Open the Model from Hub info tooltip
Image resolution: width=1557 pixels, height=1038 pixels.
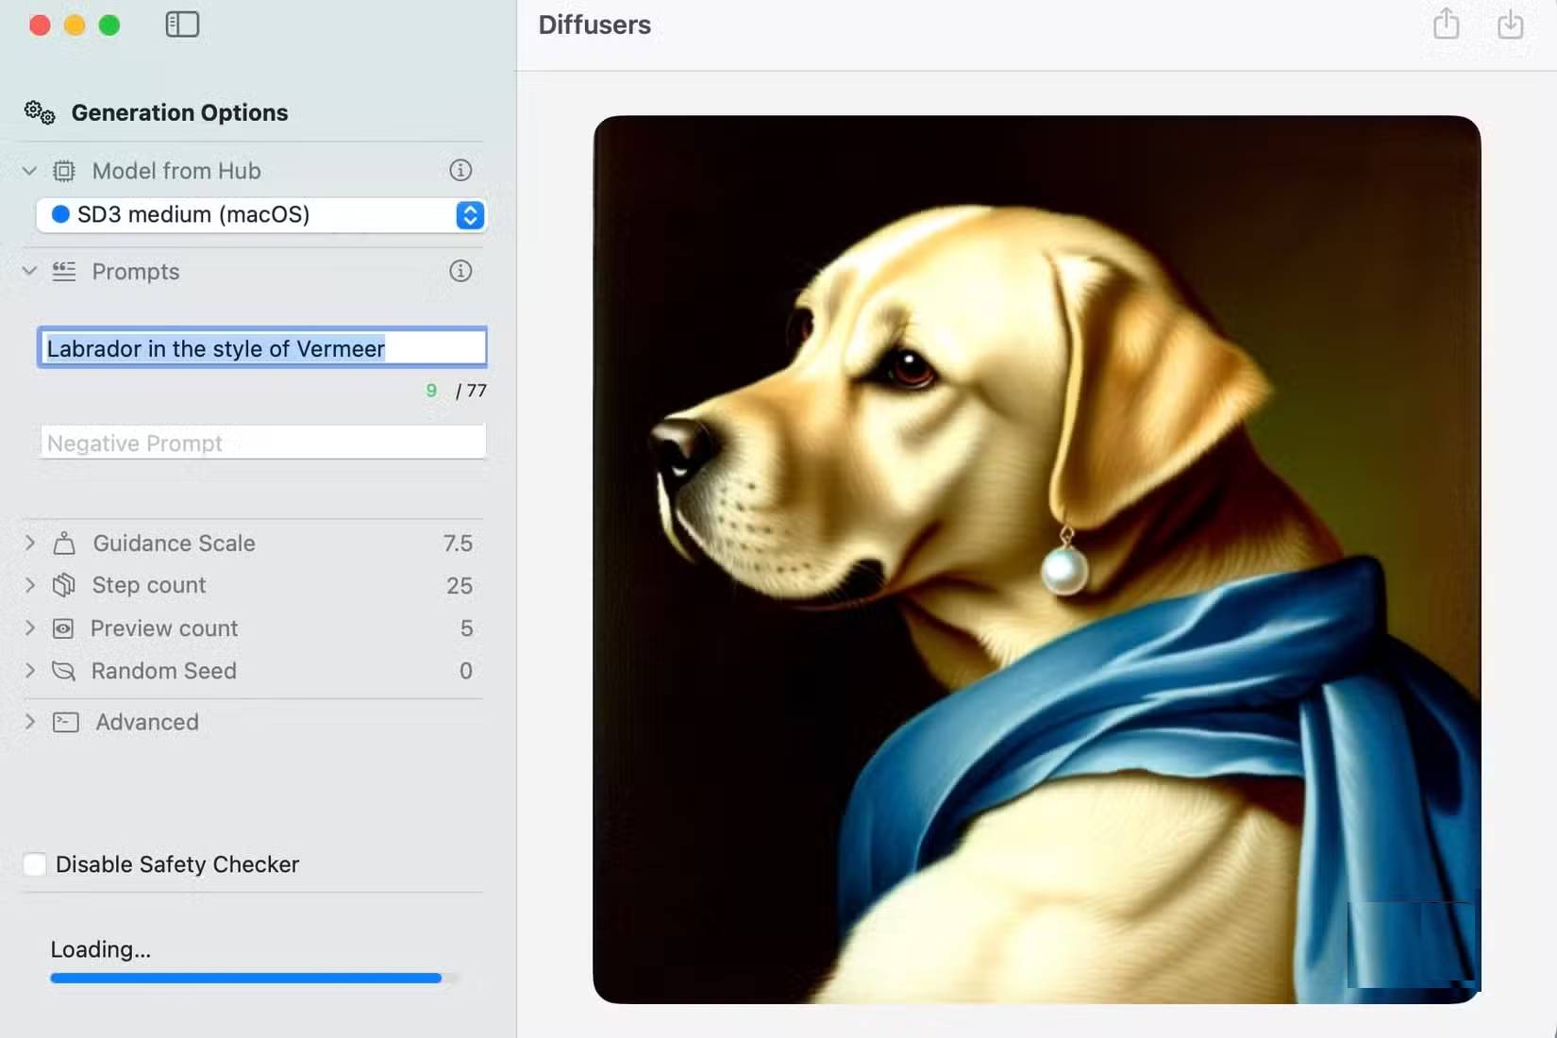click(460, 171)
